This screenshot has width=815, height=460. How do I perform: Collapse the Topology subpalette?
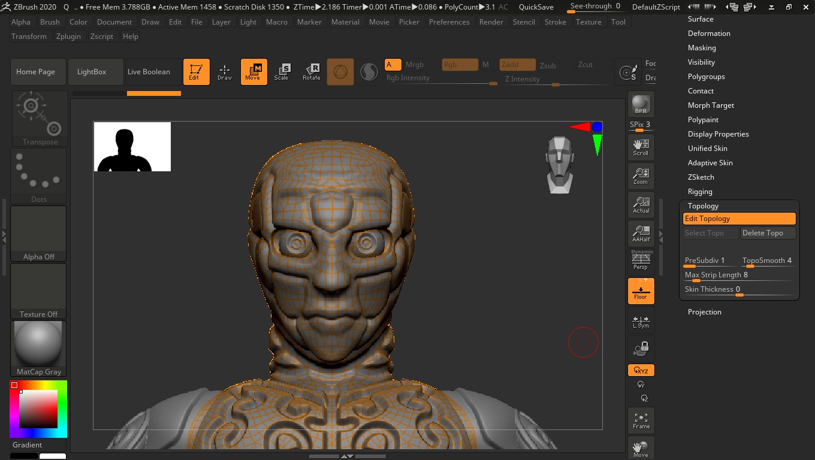click(703, 206)
